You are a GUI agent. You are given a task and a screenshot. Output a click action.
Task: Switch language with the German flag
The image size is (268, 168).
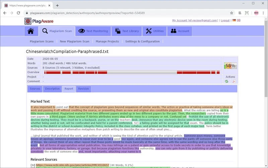pos(234,20)
